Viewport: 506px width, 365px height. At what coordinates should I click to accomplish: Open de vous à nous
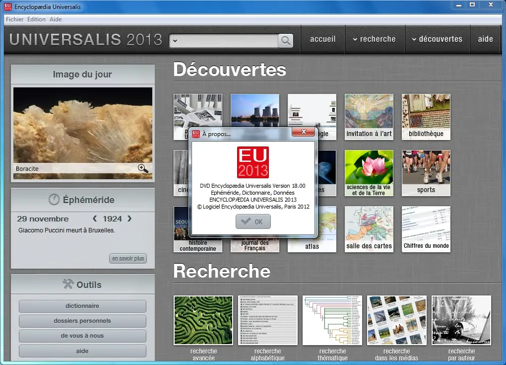tap(82, 336)
